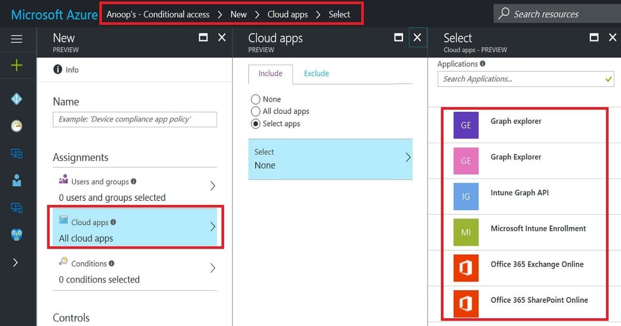Image resolution: width=621 pixels, height=326 pixels.
Task: Click the Cloud apps cube icon
Action: (64, 220)
